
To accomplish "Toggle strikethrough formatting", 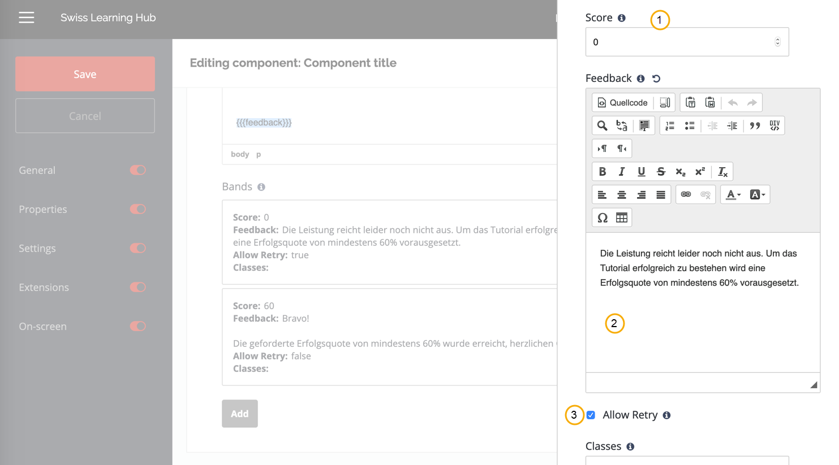I will (661, 172).
